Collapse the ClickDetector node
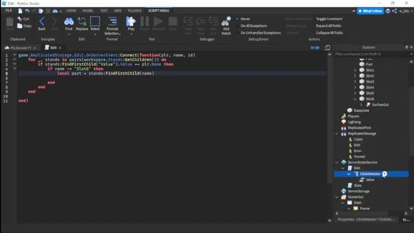Screen dimensions: 414x233 pyautogui.click(x=349, y=174)
